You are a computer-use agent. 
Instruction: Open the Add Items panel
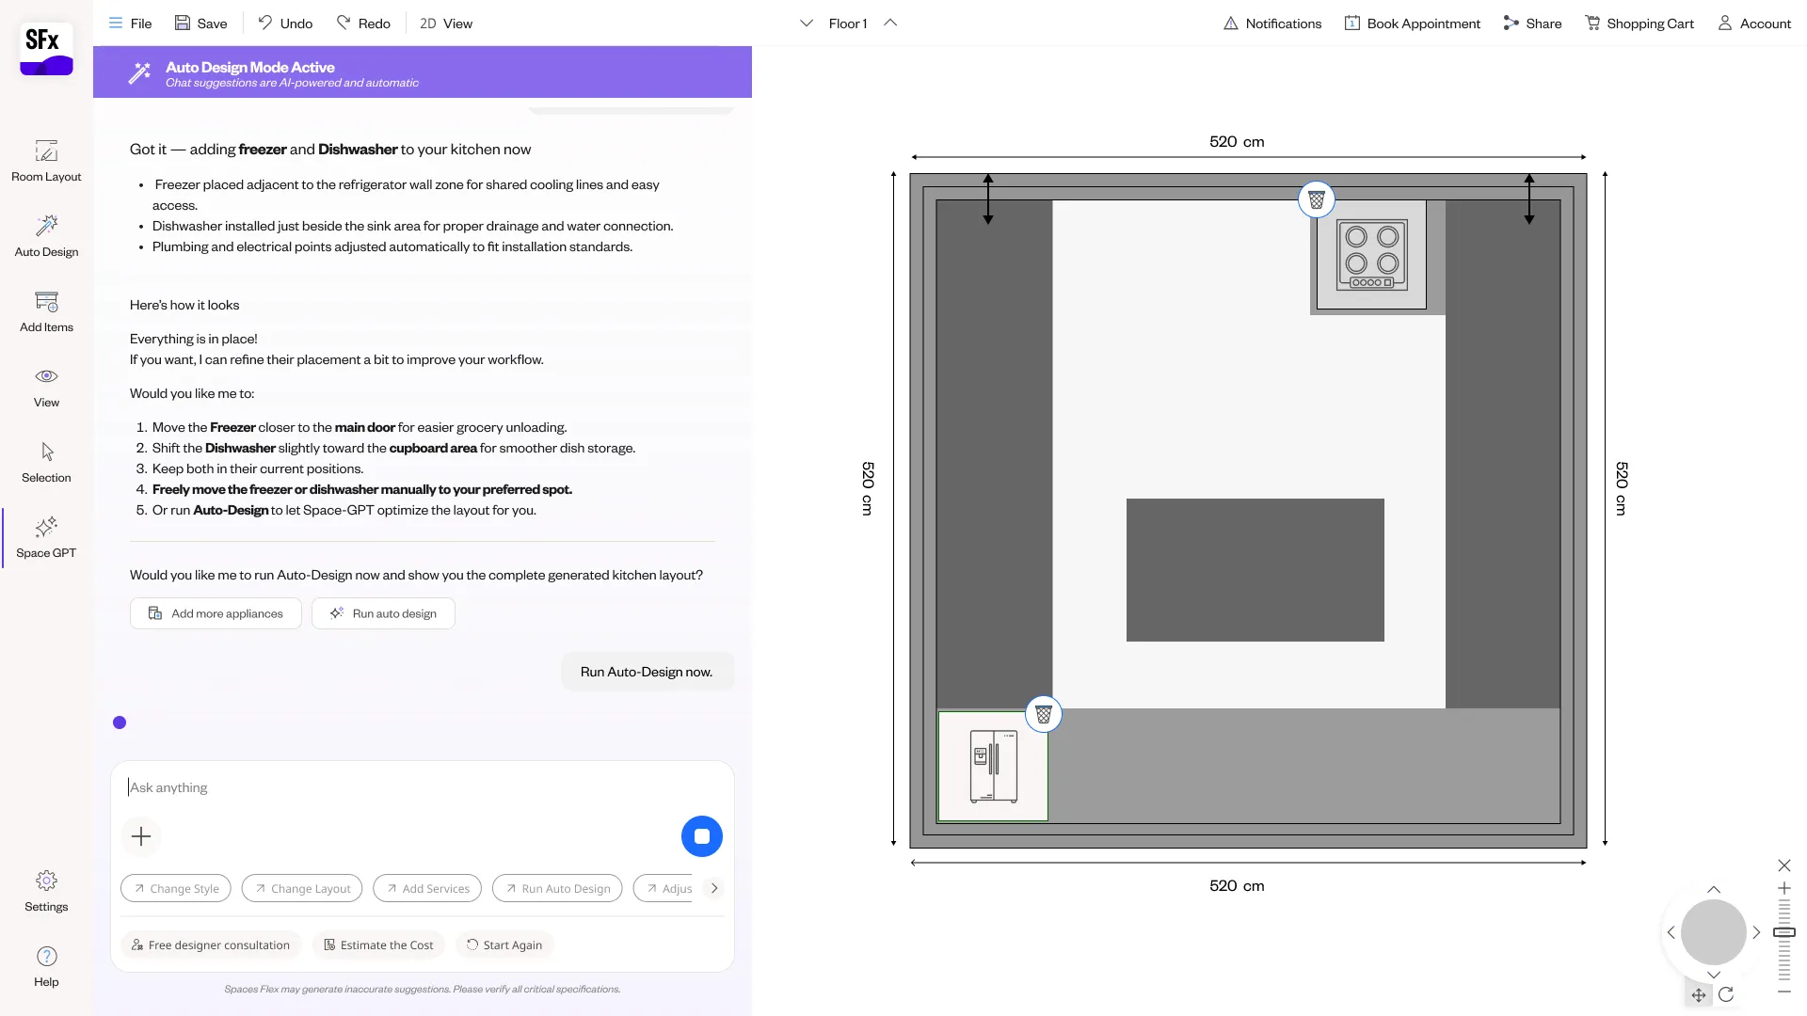46,311
